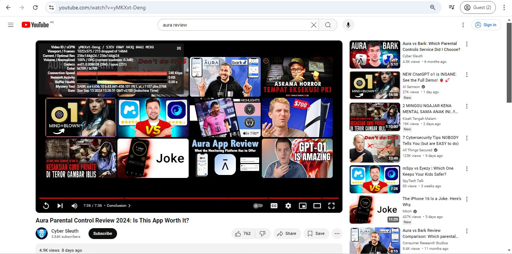
Task: Subscribe to Cyber Sleuth
Action: [103, 233]
